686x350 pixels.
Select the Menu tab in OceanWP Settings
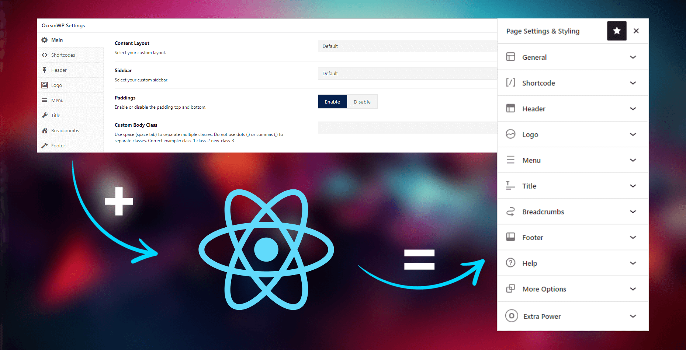pyautogui.click(x=70, y=100)
